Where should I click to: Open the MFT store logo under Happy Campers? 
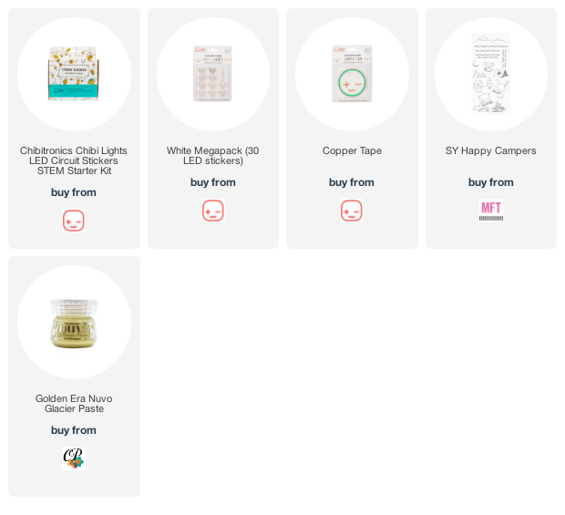pos(491,211)
